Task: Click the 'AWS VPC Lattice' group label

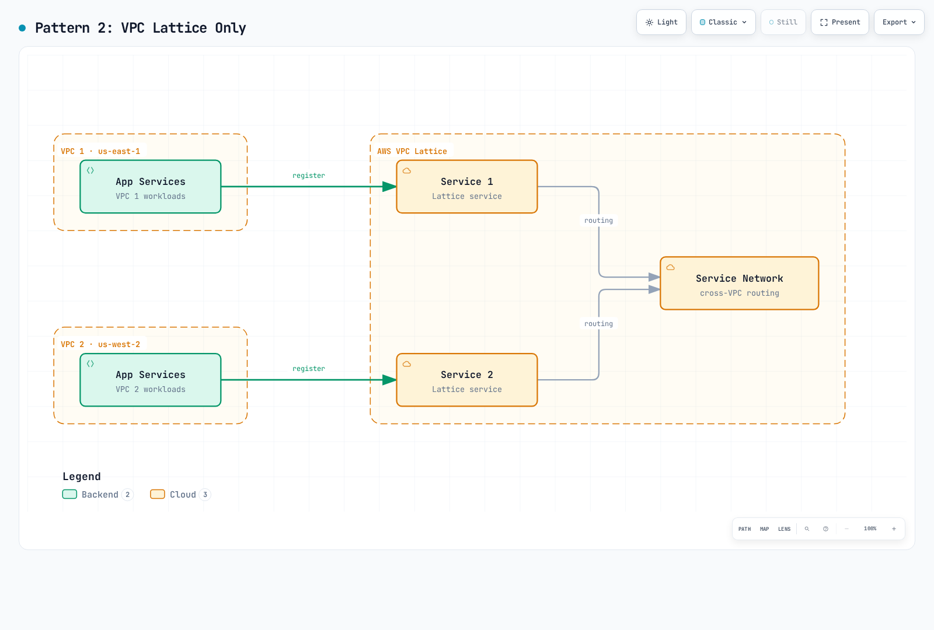Action: pos(412,151)
